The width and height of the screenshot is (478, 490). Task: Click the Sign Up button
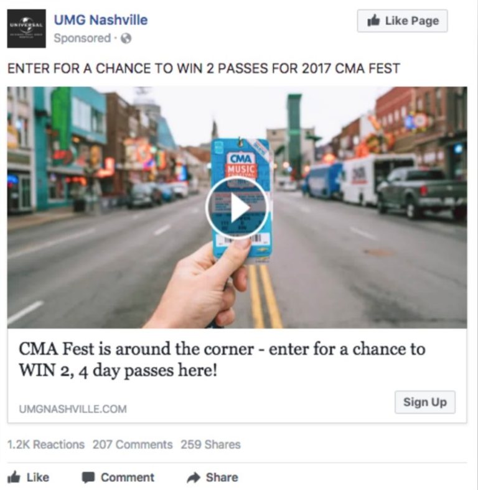point(425,402)
